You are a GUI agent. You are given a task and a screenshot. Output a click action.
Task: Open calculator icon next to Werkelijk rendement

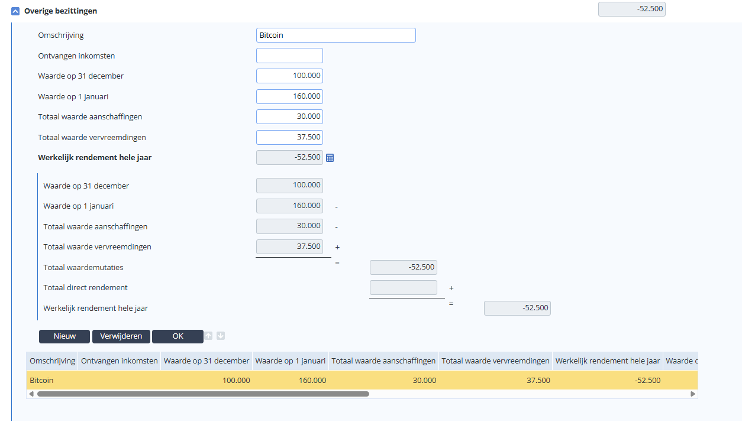330,158
